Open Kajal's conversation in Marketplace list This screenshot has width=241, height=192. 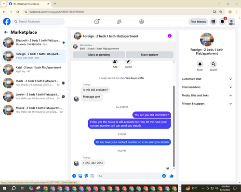coord(34,70)
